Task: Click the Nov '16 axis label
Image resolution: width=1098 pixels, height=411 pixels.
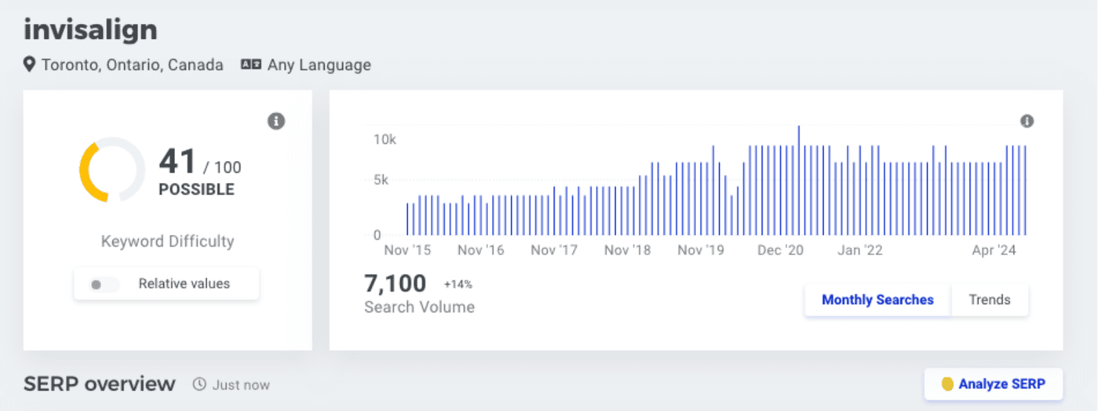Action: click(481, 250)
